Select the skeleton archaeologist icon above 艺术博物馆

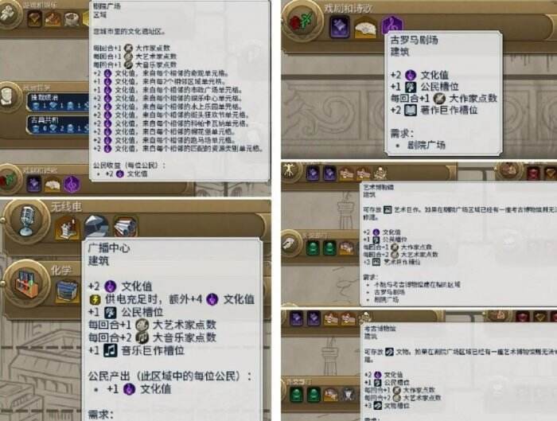coord(380,173)
